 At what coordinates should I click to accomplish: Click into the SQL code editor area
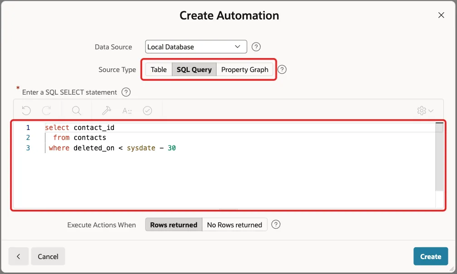[228, 165]
